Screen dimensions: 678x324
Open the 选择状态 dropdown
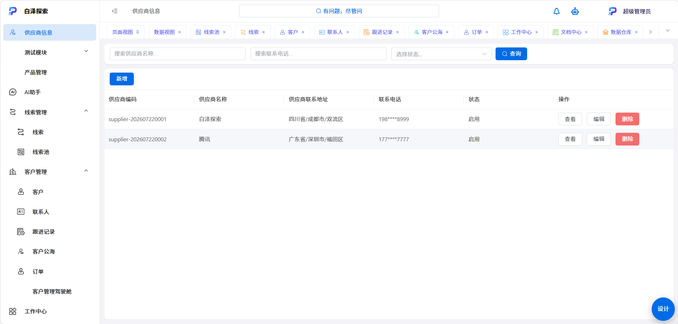442,54
